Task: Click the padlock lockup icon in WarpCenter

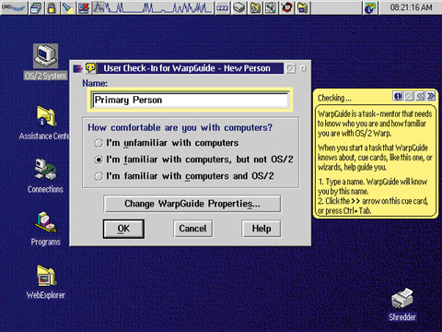Action: 52,8
